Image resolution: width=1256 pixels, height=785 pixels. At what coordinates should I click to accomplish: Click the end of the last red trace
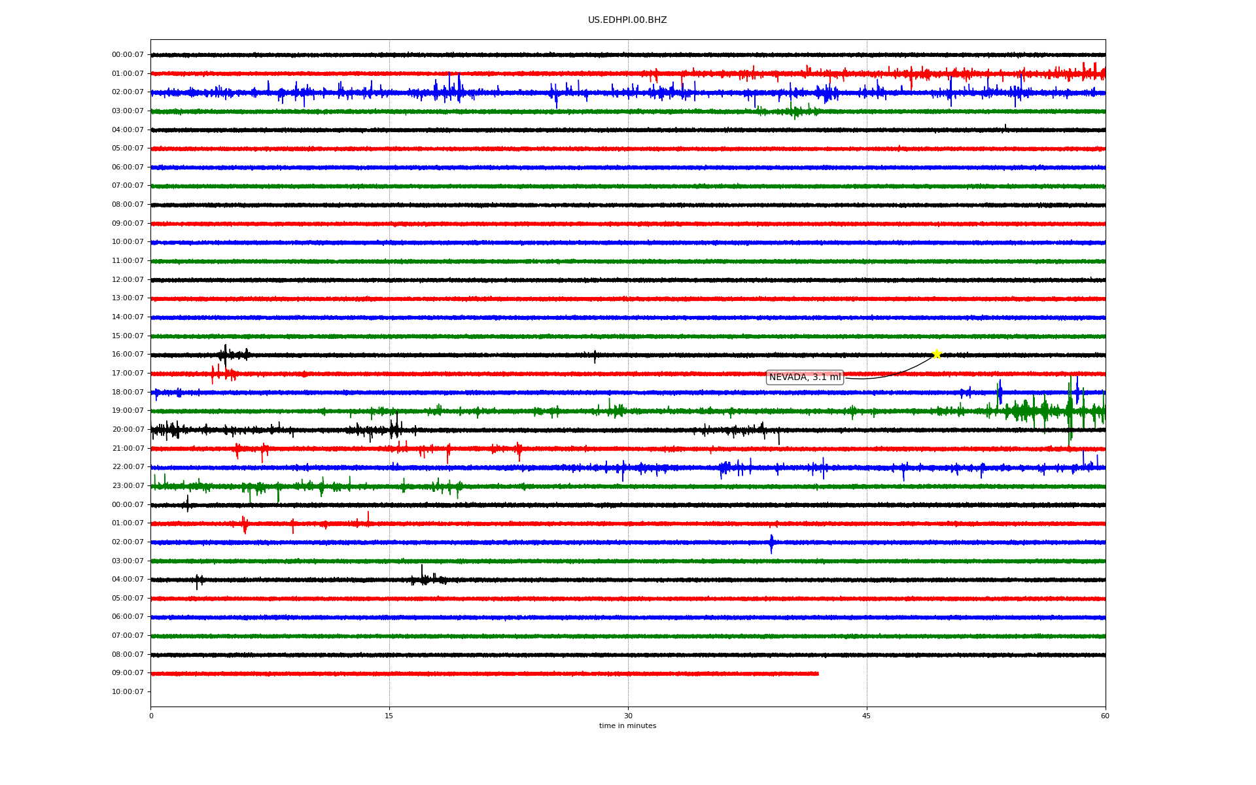click(x=818, y=674)
